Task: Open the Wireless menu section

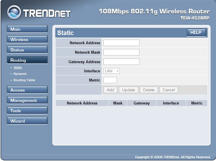Action: [x=27, y=39]
